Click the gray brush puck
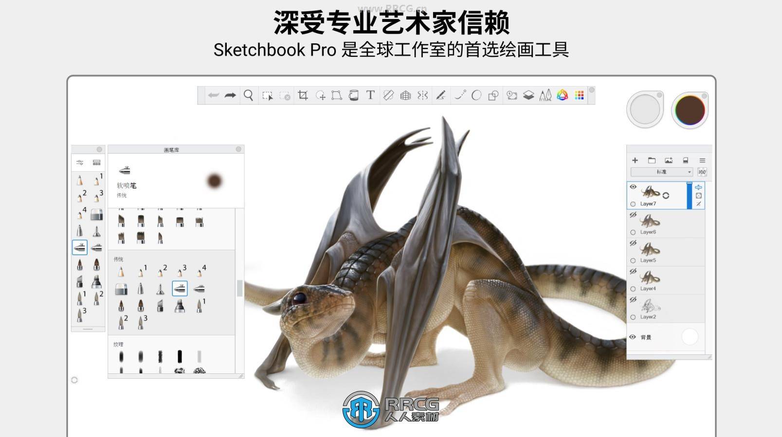 [645, 110]
